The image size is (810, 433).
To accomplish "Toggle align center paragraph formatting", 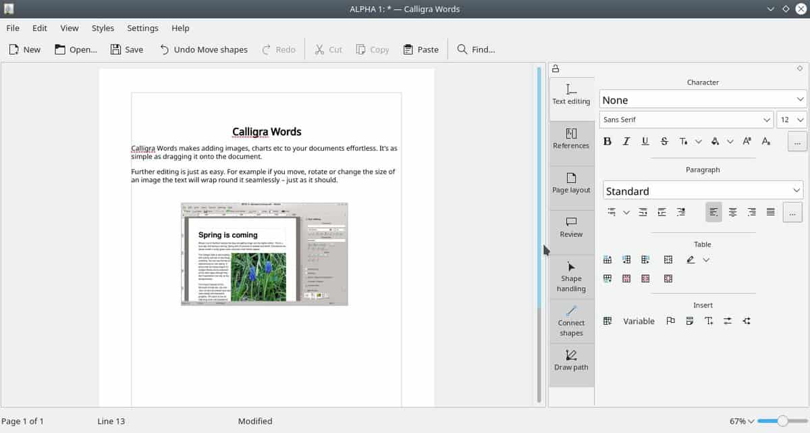I will (x=732, y=211).
